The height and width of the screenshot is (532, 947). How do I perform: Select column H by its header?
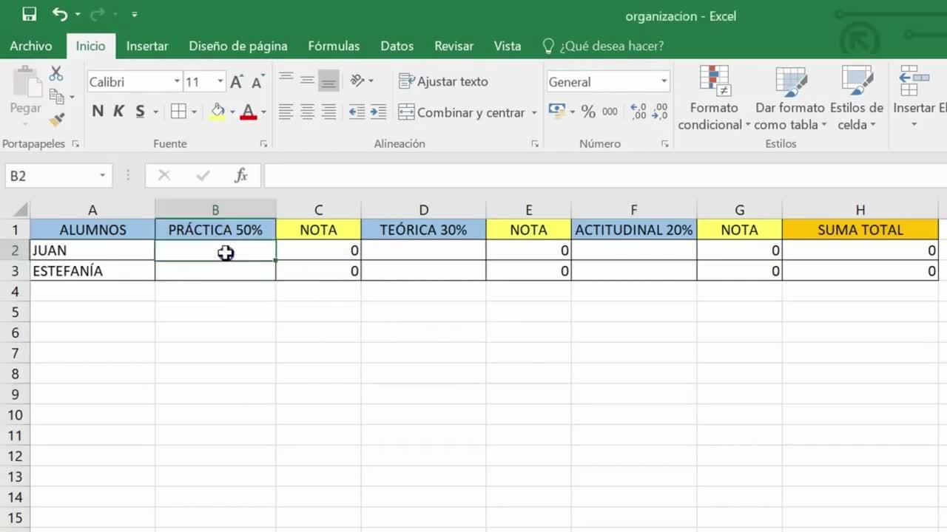(860, 210)
